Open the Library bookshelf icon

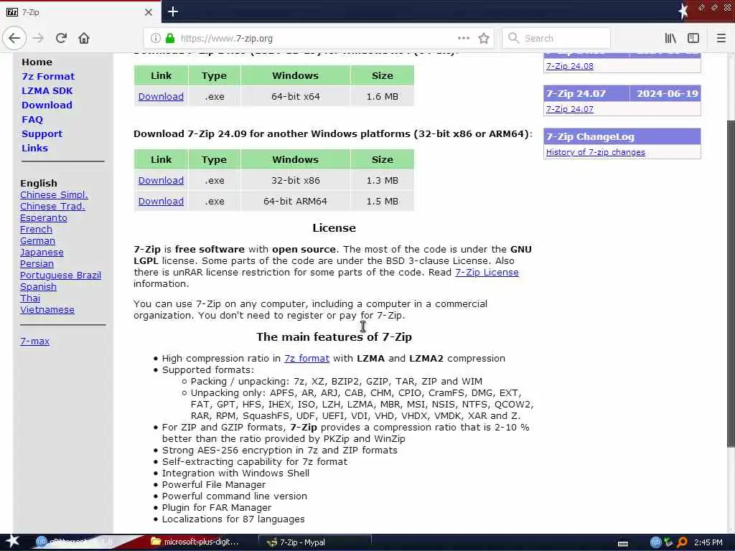point(670,39)
